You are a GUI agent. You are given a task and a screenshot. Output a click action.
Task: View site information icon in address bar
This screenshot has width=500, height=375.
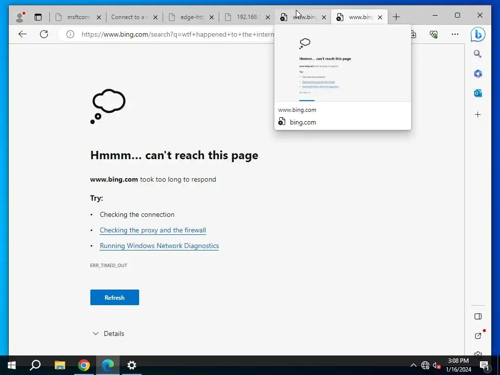click(x=70, y=34)
